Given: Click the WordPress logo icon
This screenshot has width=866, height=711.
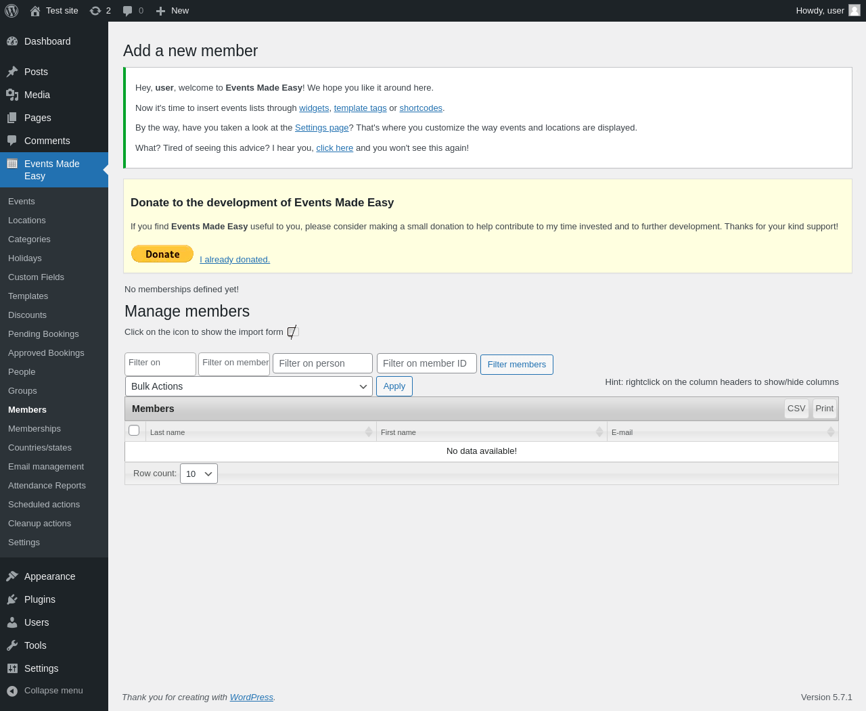Looking at the screenshot, I should click(12, 11).
